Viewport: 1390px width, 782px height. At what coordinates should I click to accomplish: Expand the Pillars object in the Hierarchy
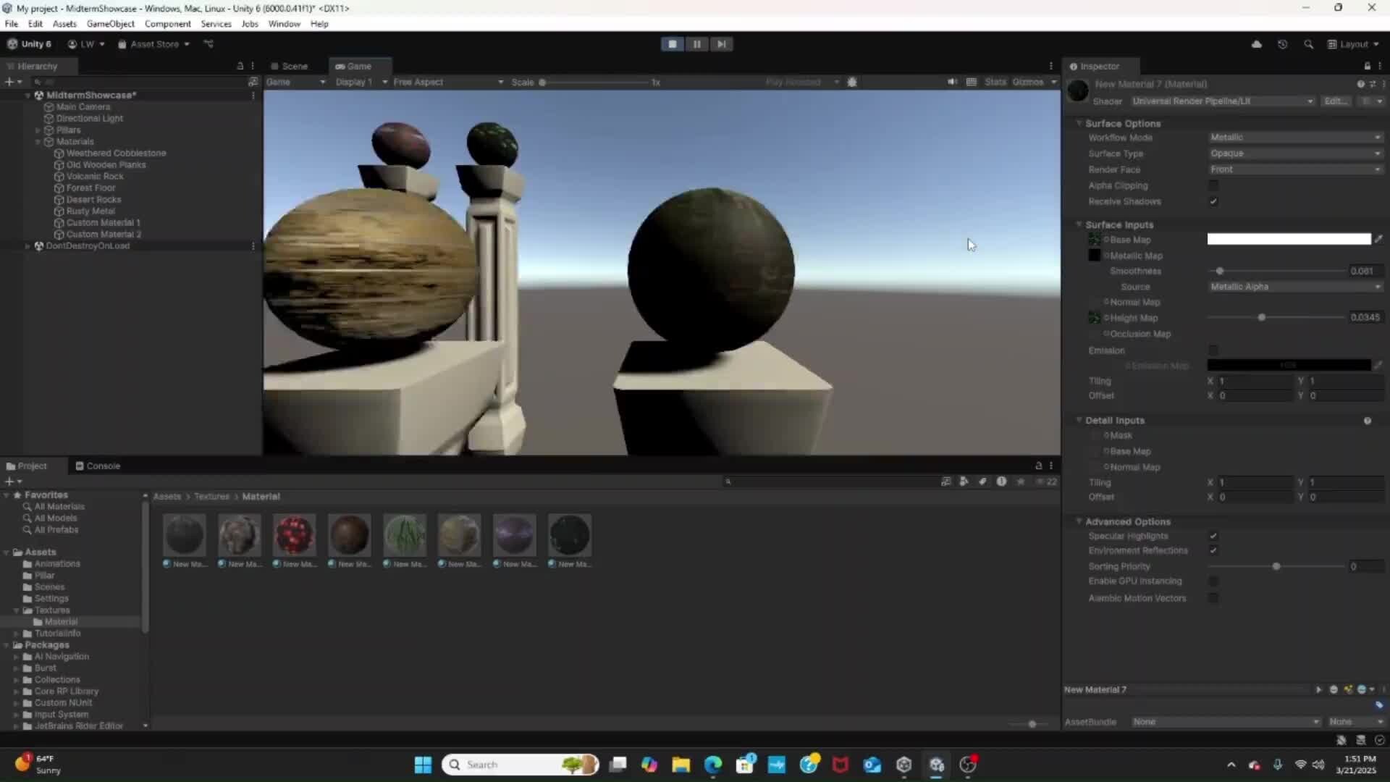[38, 130]
